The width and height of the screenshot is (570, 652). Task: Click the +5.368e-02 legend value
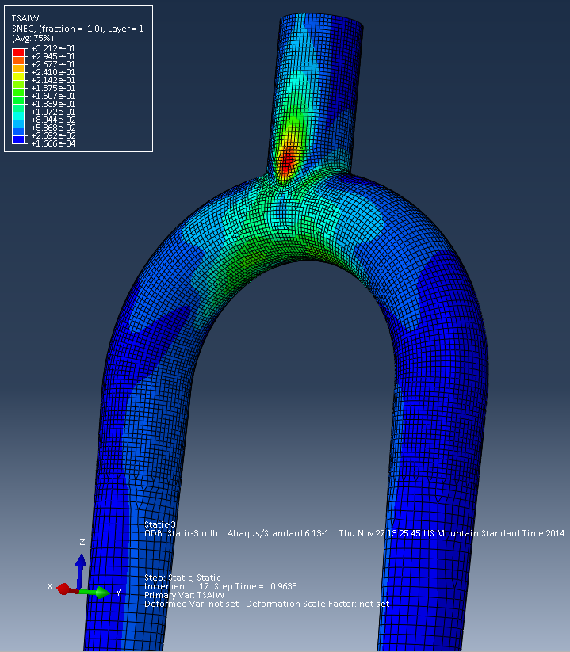point(53,128)
